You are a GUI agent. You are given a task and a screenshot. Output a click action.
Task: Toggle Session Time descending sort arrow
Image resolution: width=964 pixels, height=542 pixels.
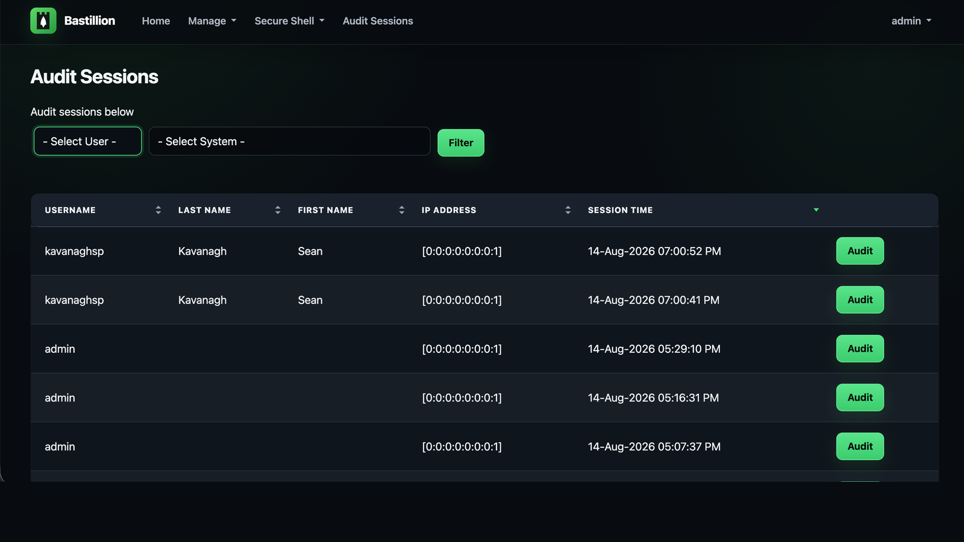816,210
